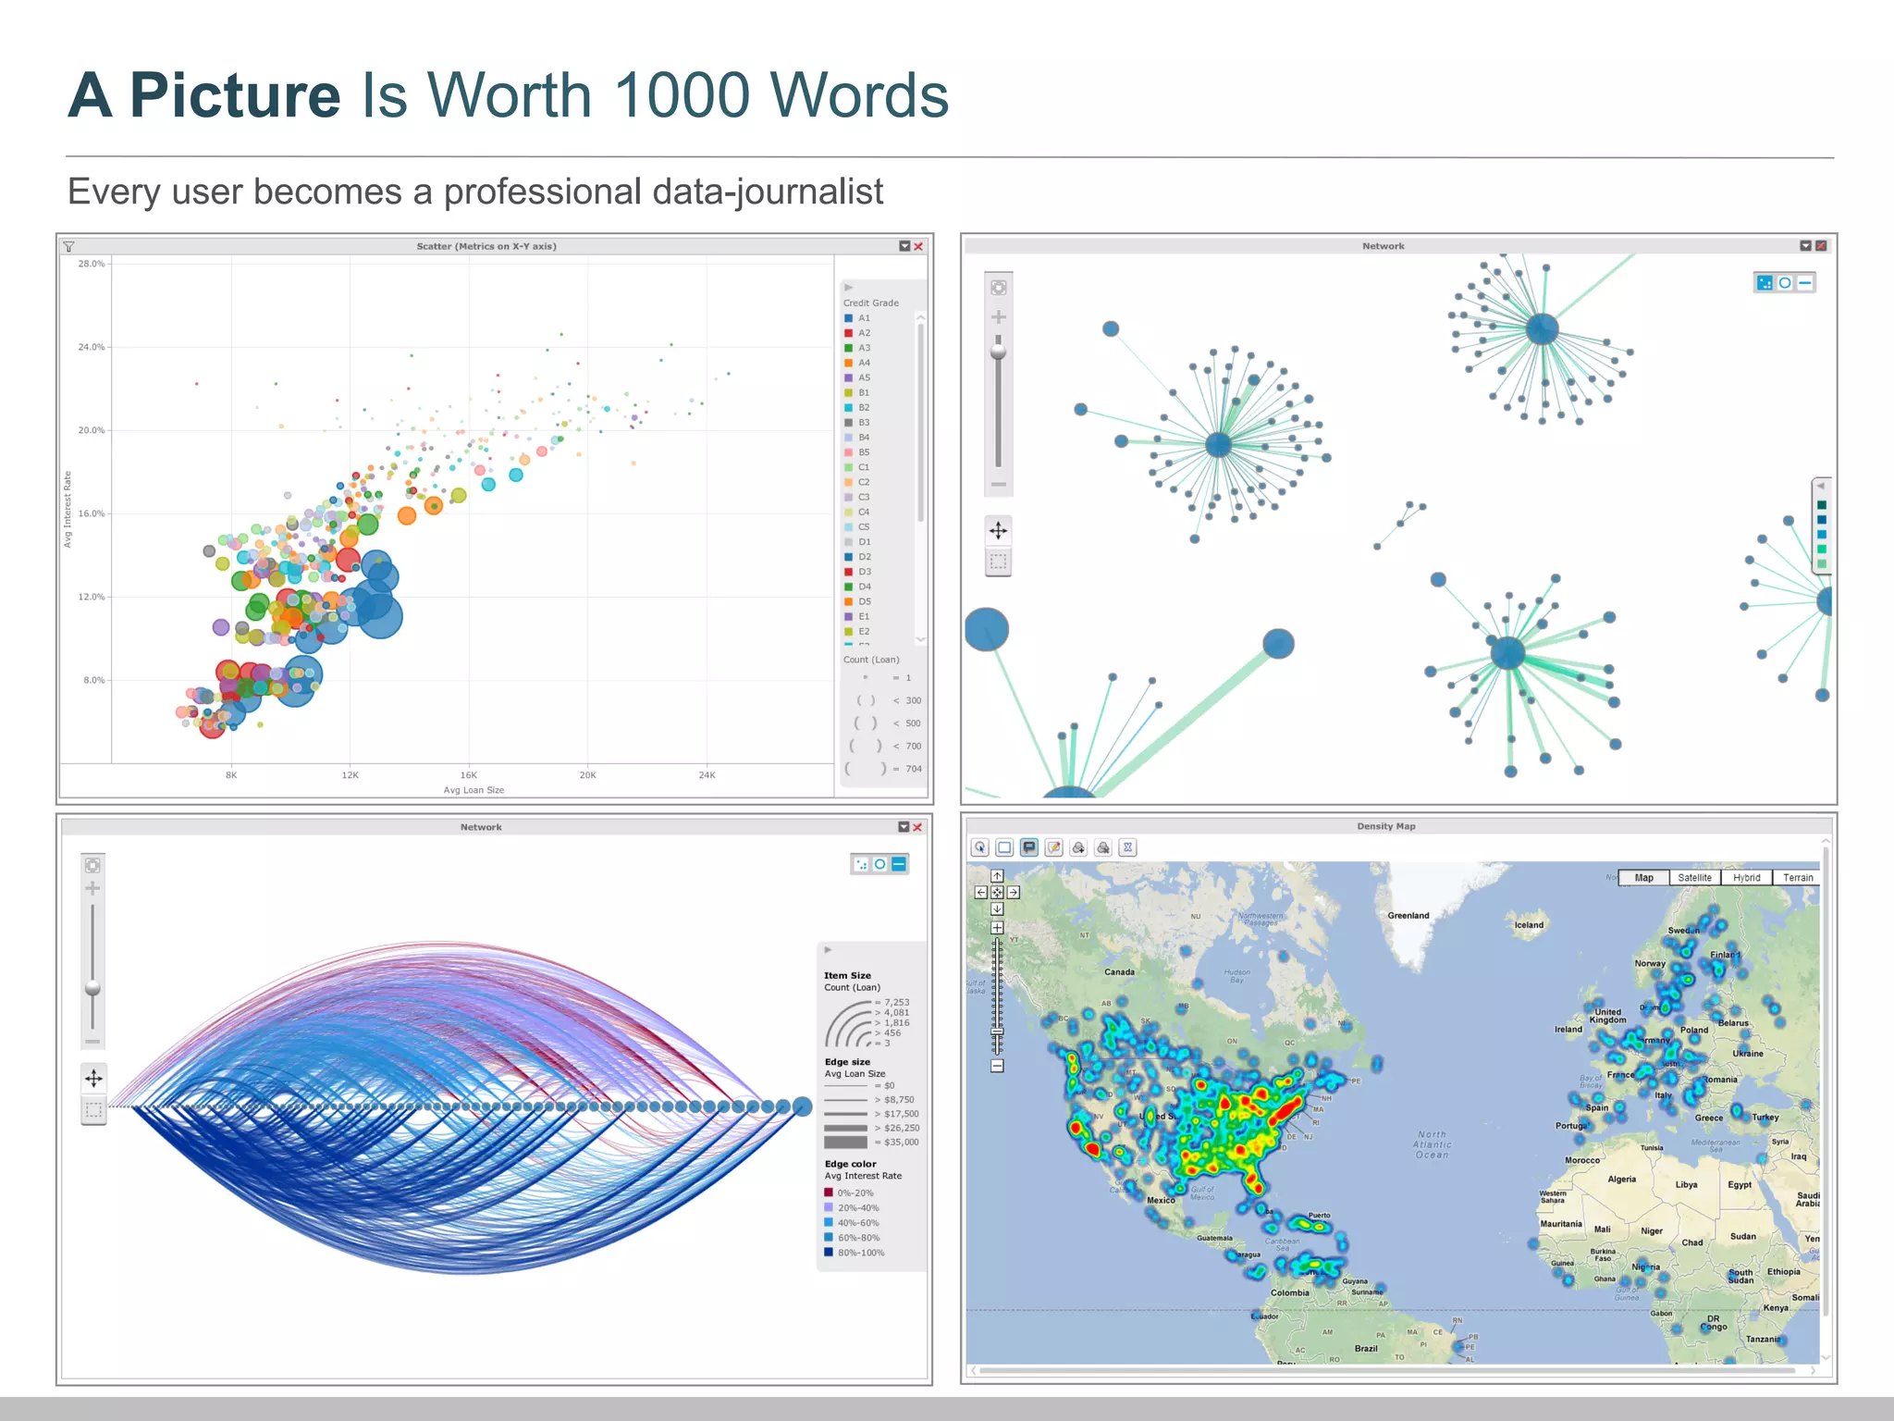Toggle scatter-dots layout in top-right Network panel
1894x1421 pixels.
click(x=1765, y=283)
